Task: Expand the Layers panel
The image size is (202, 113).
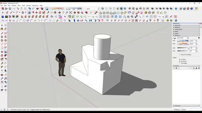Action: (186, 34)
